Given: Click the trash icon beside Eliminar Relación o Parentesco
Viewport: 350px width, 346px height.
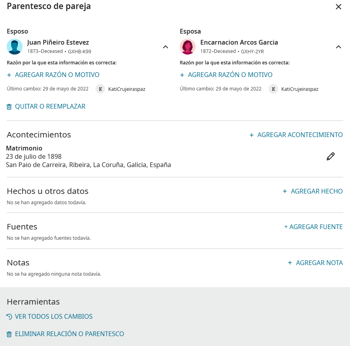Looking at the screenshot, I should [x=9, y=334].
